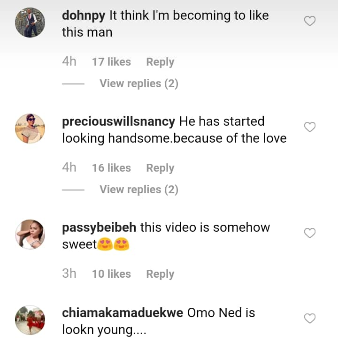Image resolution: width=338 pixels, height=342 pixels.
Task: Reply to dohnpy's comment
Action: (160, 62)
